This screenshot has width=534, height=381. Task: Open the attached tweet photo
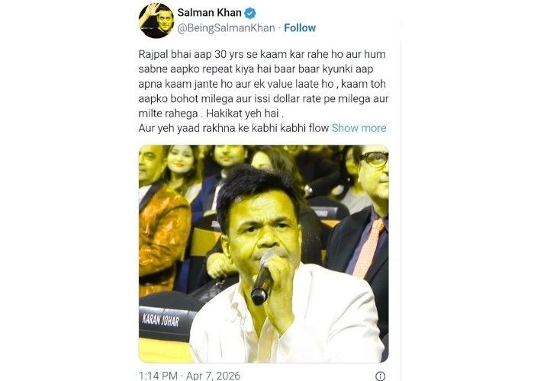pos(264,254)
